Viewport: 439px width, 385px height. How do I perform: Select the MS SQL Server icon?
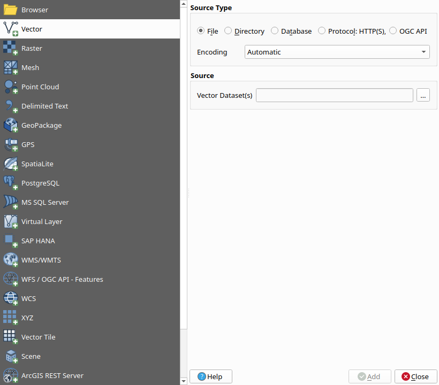click(x=11, y=202)
